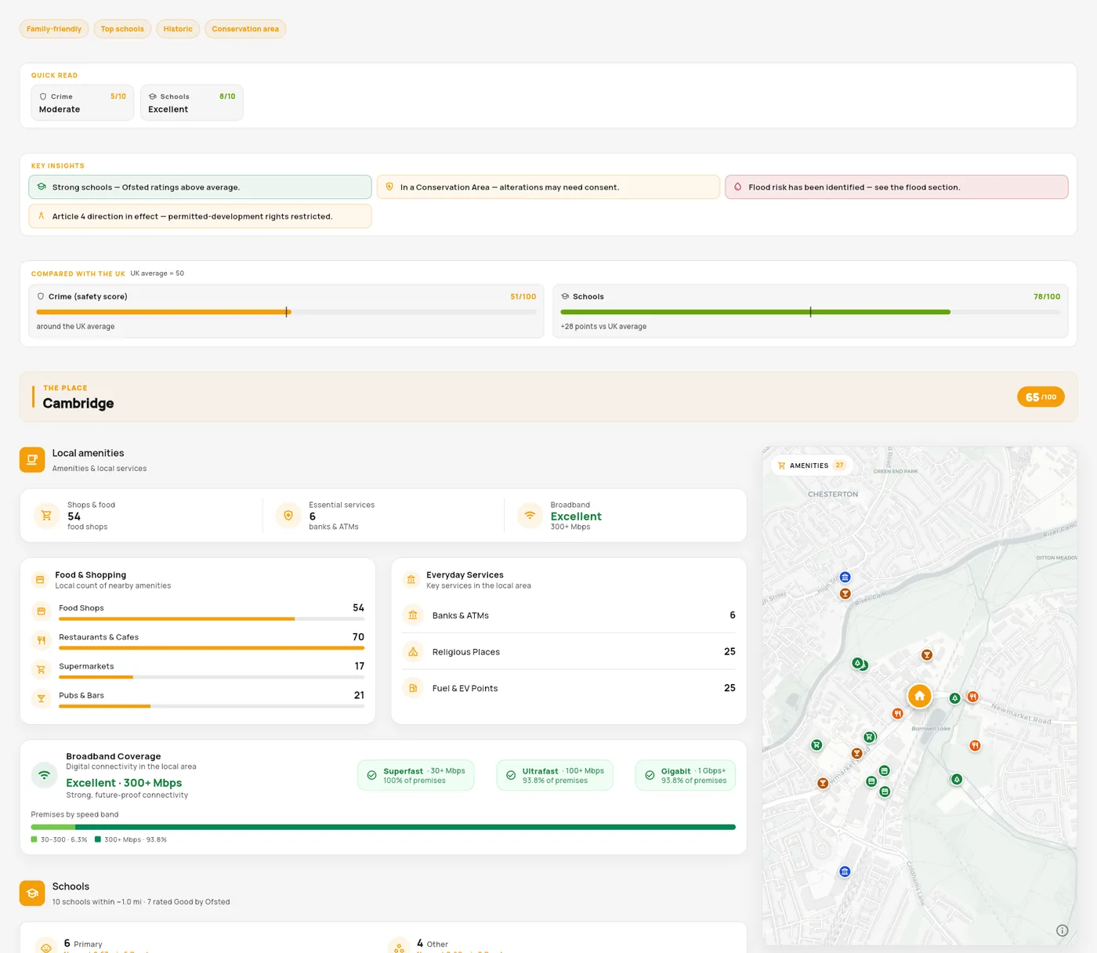
Task: Click the Strong schools Ofsted insight
Action: (201, 187)
